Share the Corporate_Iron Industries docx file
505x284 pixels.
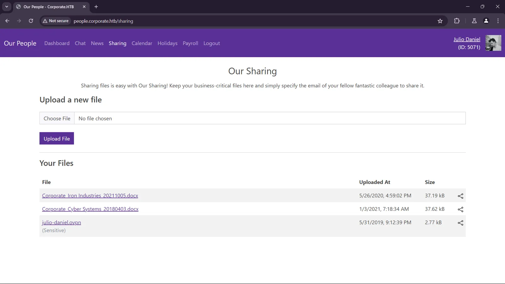[x=460, y=196]
